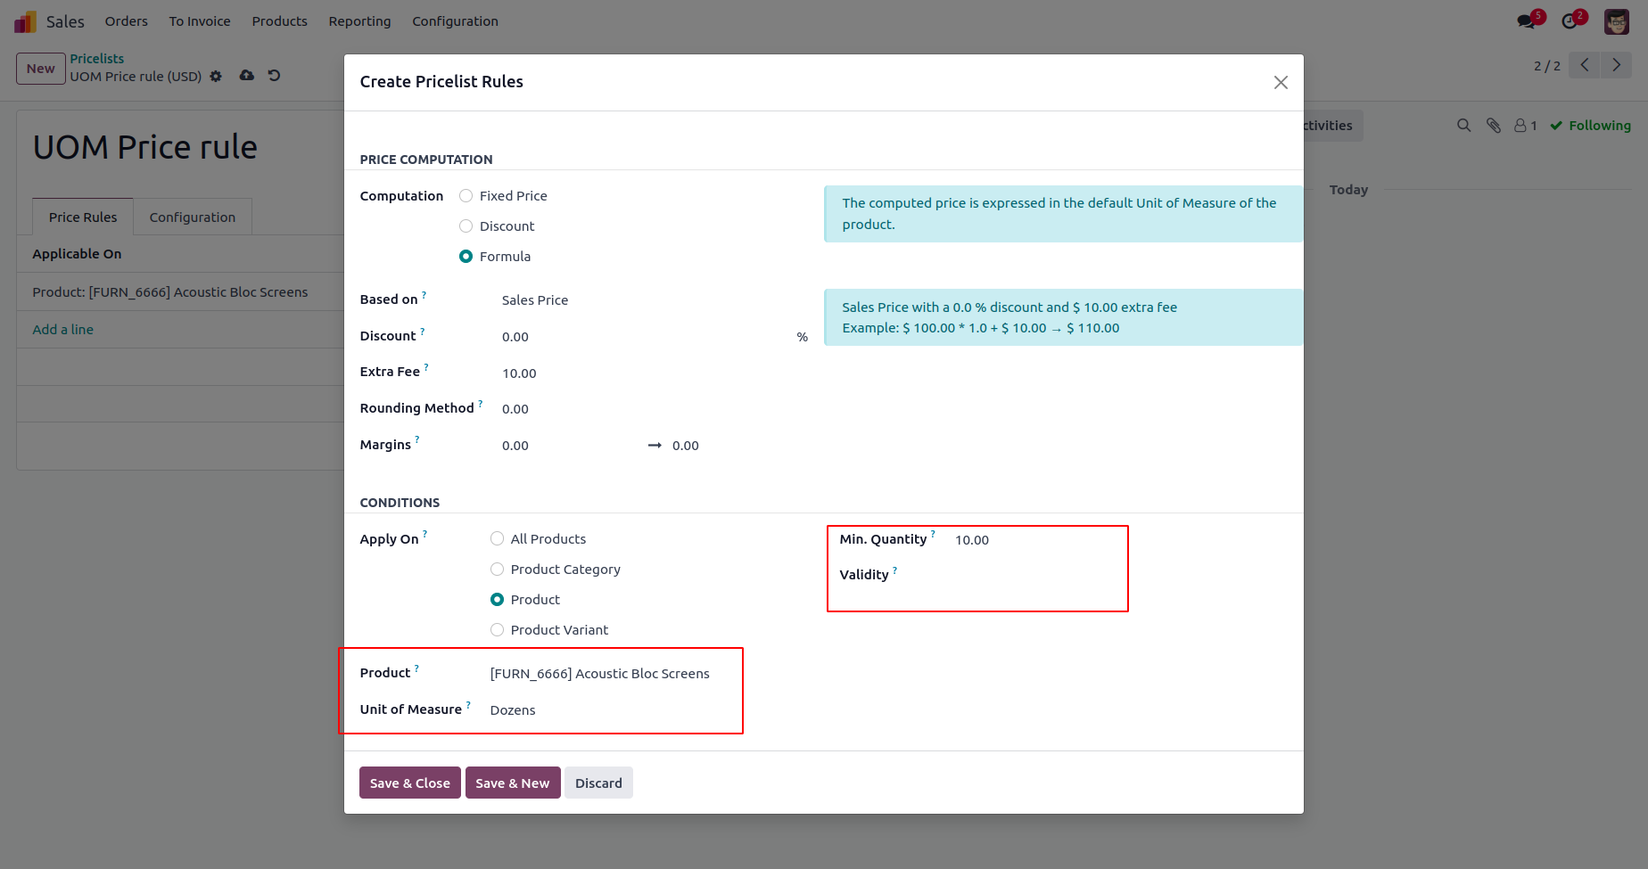The width and height of the screenshot is (1648, 869).
Task: Open the Sales app home icon
Action: point(25,21)
